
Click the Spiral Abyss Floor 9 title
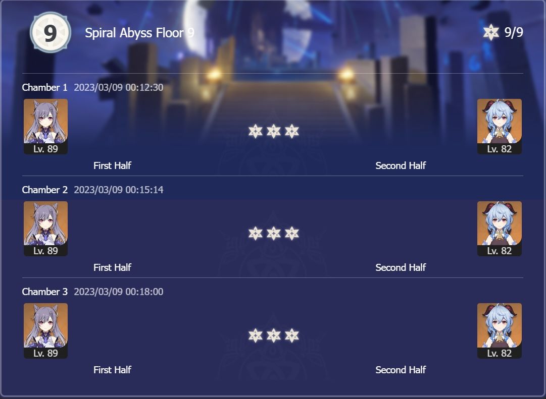pyautogui.click(x=139, y=33)
